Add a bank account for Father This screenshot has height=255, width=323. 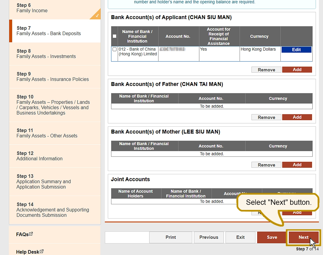(297, 117)
